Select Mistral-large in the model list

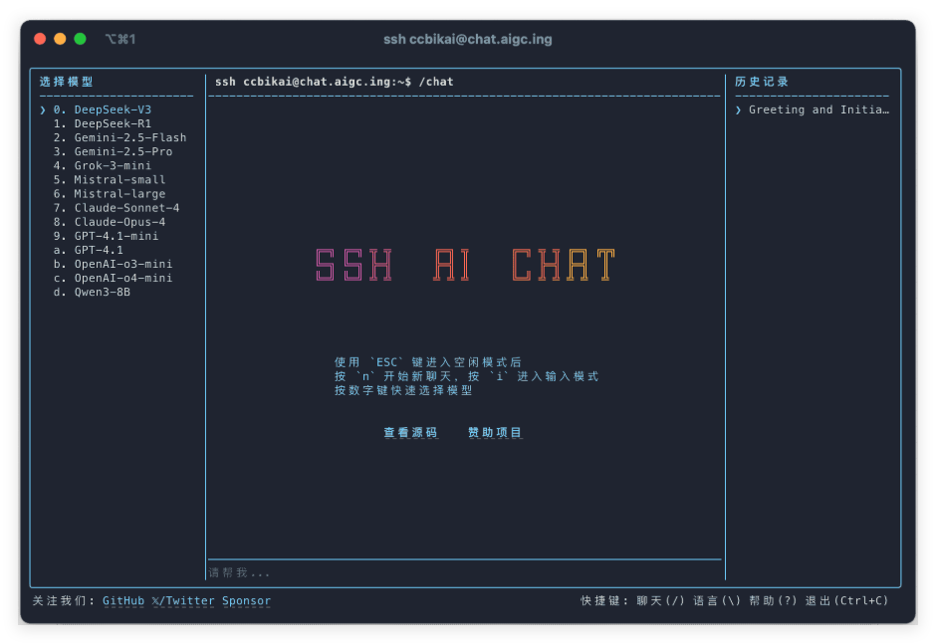[x=109, y=194]
